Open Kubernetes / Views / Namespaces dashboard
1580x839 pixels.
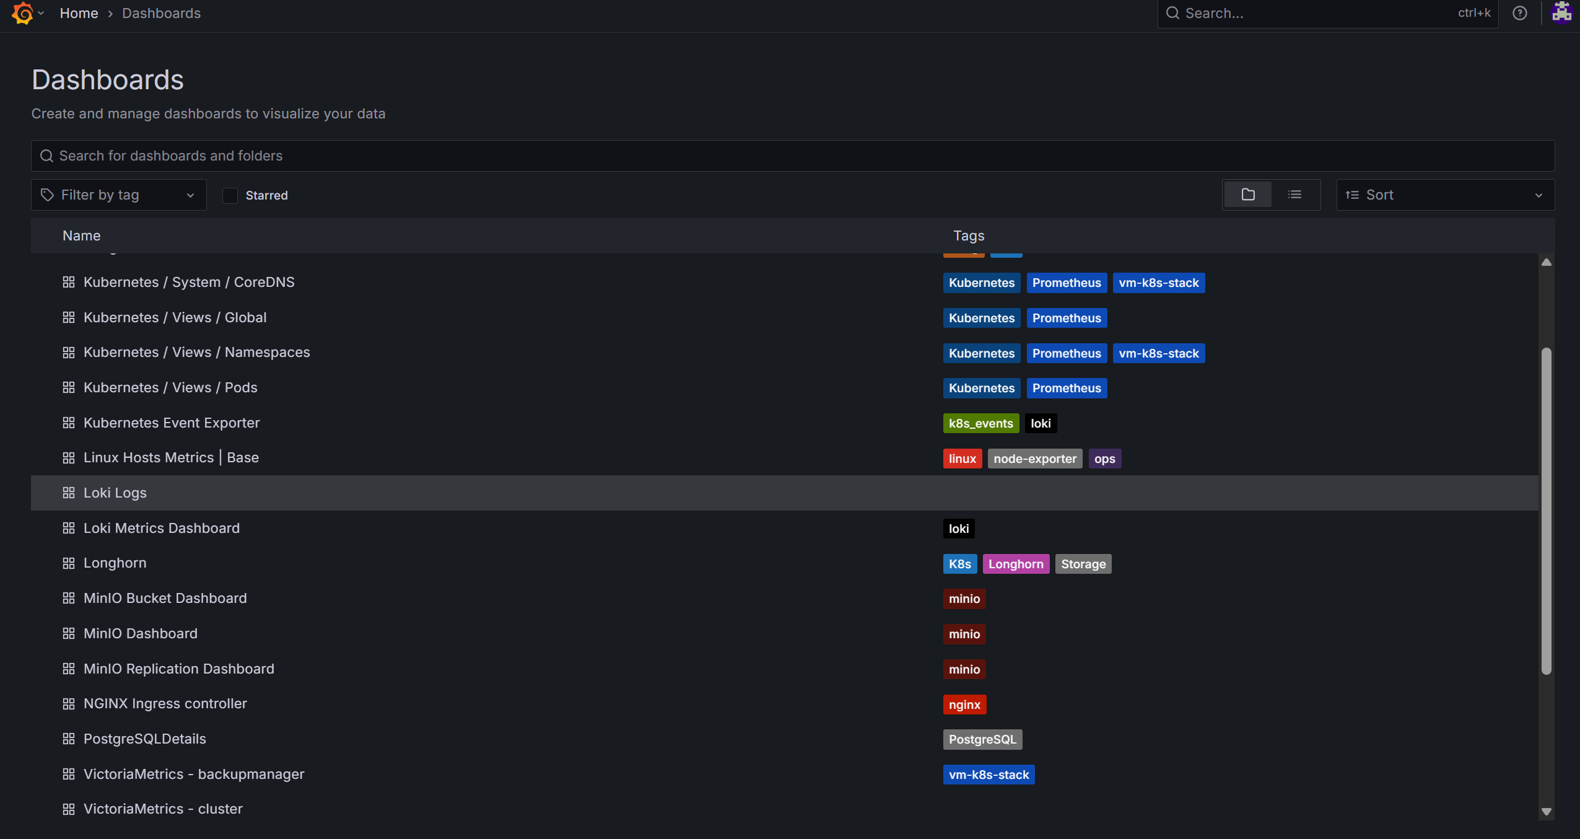click(197, 352)
